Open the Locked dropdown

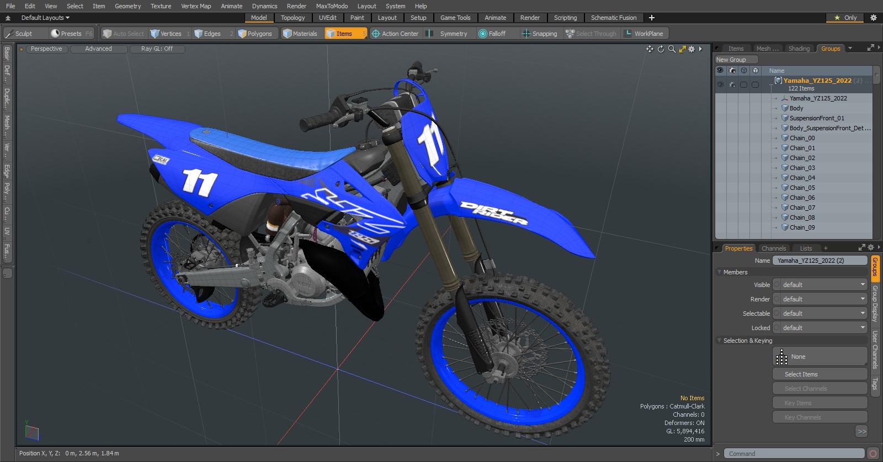click(820, 328)
